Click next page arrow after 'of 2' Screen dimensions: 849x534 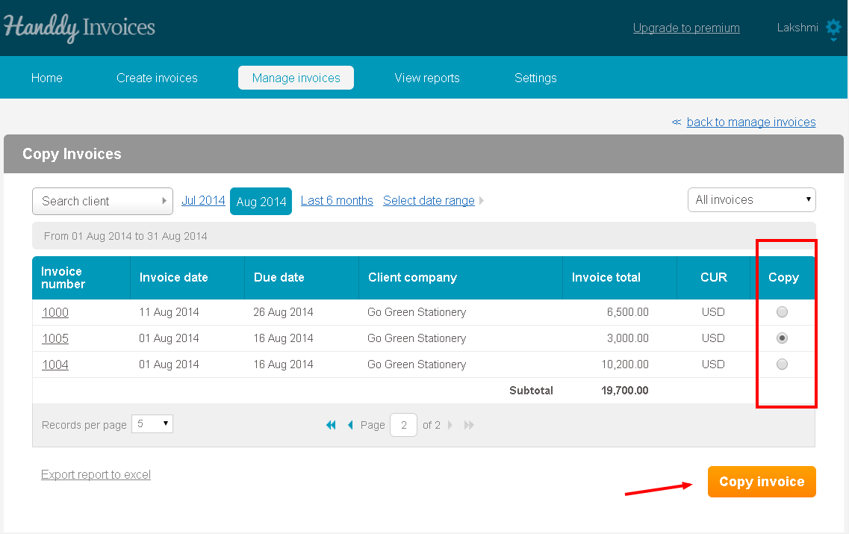point(450,425)
